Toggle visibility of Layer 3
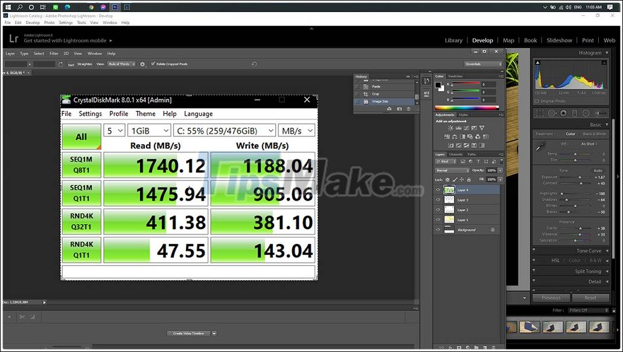The image size is (623, 352). pos(438,200)
